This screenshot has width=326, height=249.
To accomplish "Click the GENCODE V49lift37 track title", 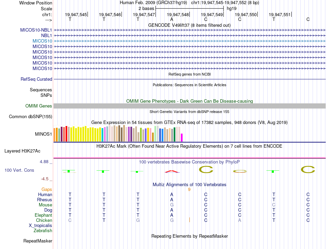I will [189, 25].
